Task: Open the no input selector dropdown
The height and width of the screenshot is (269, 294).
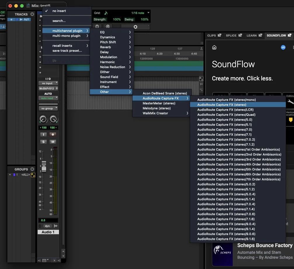Action: pos(48,83)
